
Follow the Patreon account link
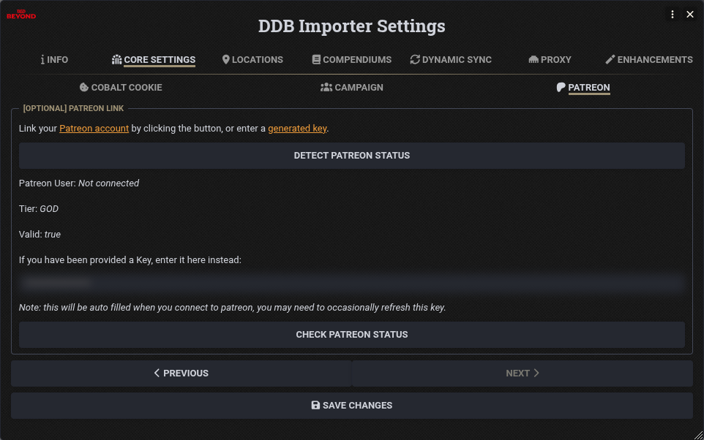tap(94, 129)
